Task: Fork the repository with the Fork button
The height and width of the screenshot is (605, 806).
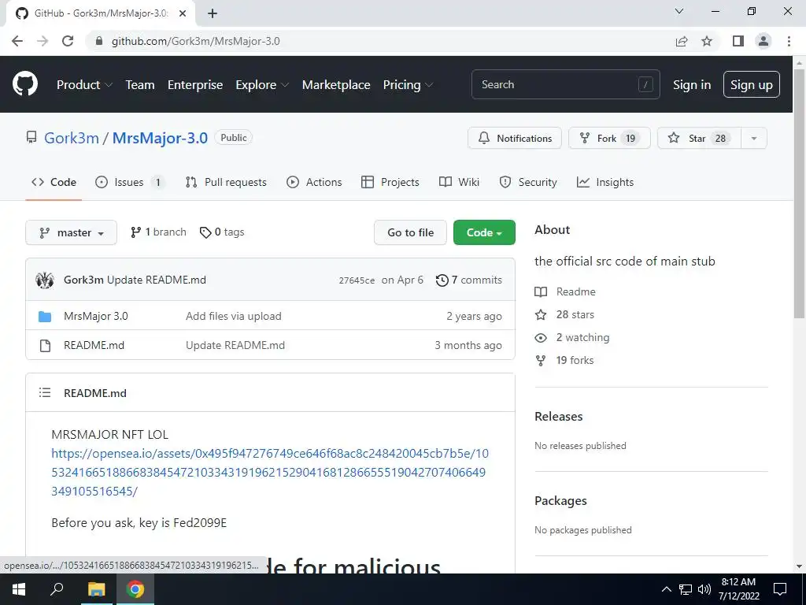Action: [609, 139]
